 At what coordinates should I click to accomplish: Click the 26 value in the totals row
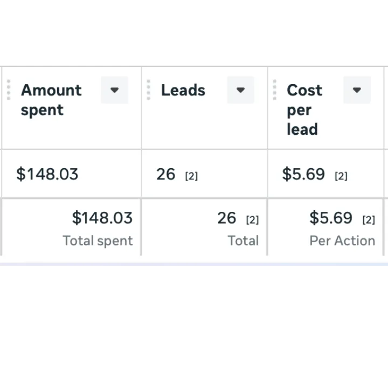click(227, 218)
